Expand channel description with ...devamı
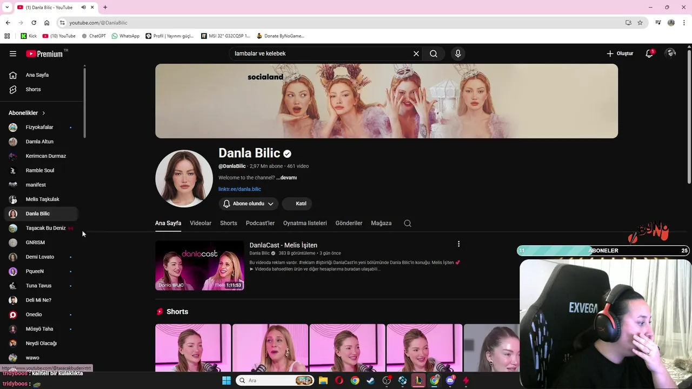692x389 pixels. point(287,178)
